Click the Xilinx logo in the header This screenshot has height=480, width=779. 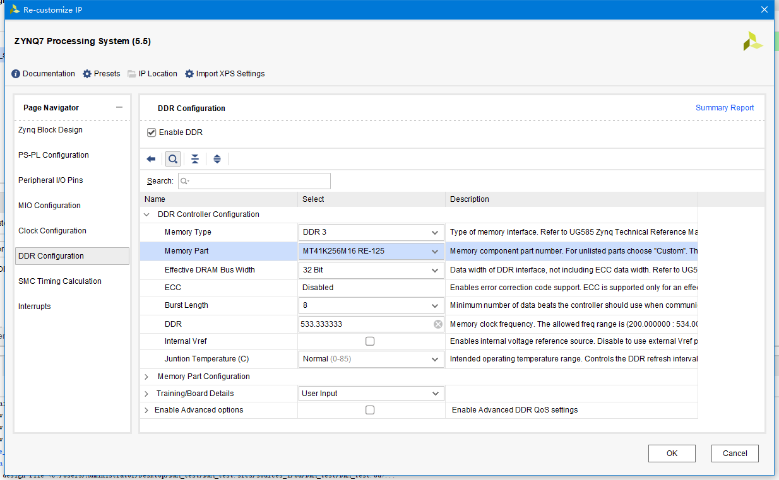click(752, 41)
